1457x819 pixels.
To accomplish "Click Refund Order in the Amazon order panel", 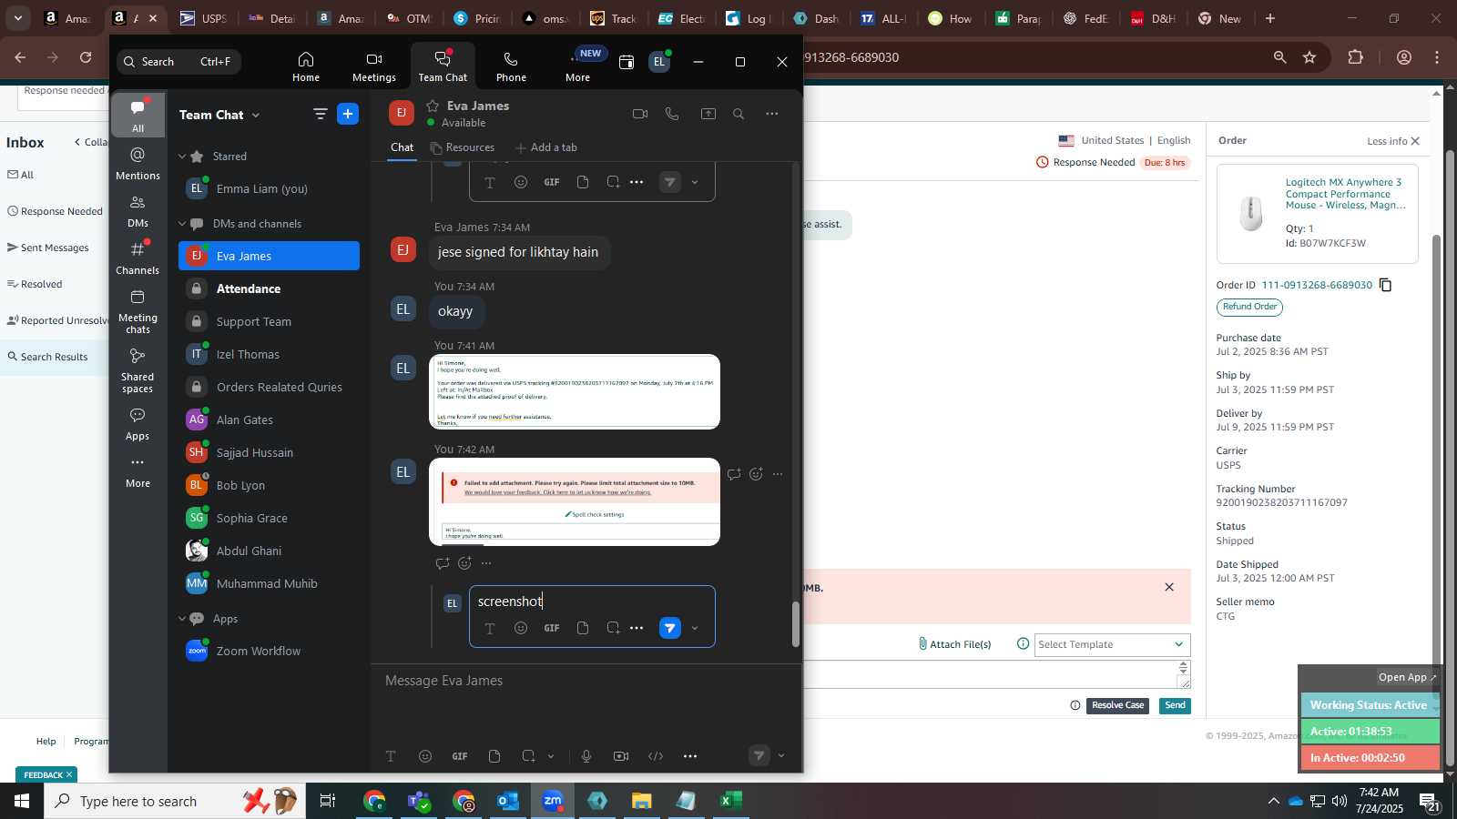I will pos(1249,307).
